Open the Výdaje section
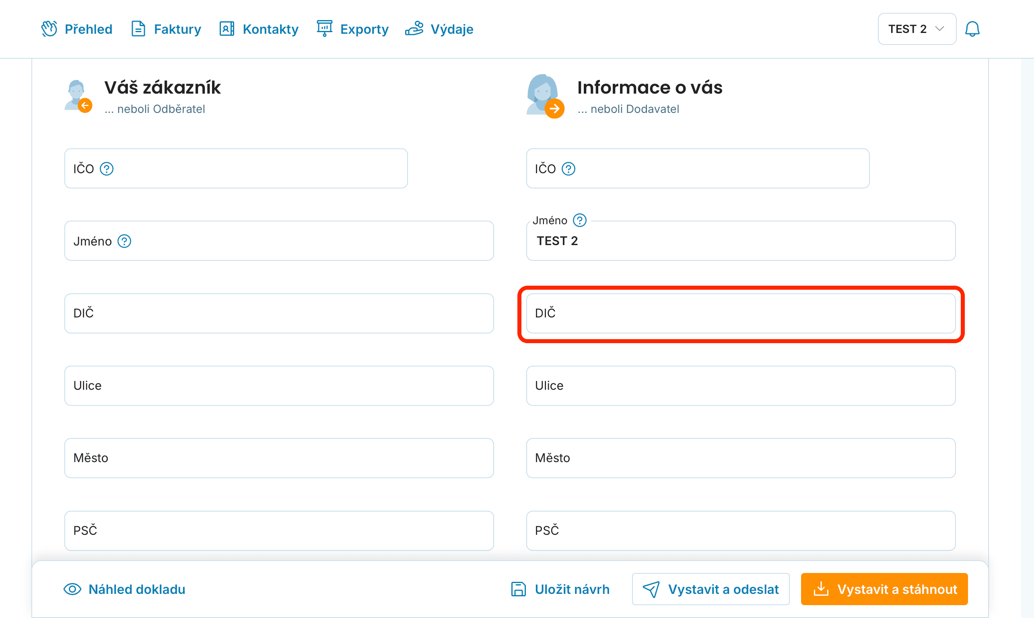Image resolution: width=1034 pixels, height=618 pixels. click(439, 29)
